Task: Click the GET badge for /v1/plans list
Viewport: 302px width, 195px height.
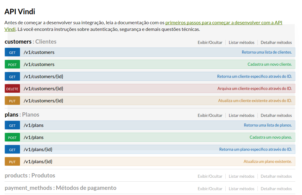Action: point(12,125)
